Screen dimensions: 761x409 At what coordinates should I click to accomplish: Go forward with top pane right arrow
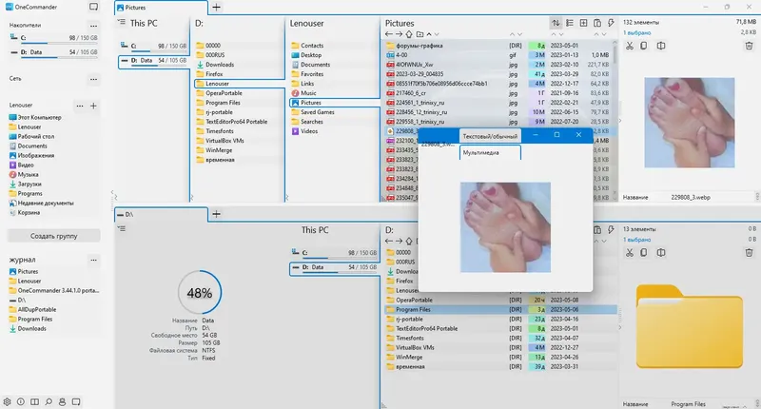click(x=399, y=34)
